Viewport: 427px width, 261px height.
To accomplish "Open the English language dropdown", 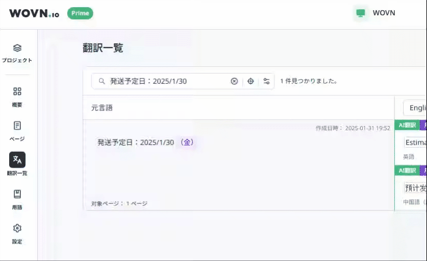I will click(x=415, y=108).
